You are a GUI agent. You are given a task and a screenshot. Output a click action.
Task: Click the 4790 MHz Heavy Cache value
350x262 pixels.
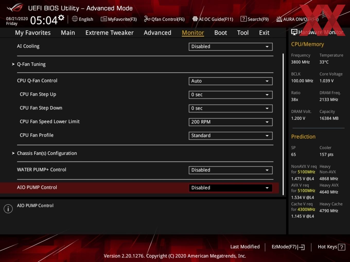coord(329,211)
